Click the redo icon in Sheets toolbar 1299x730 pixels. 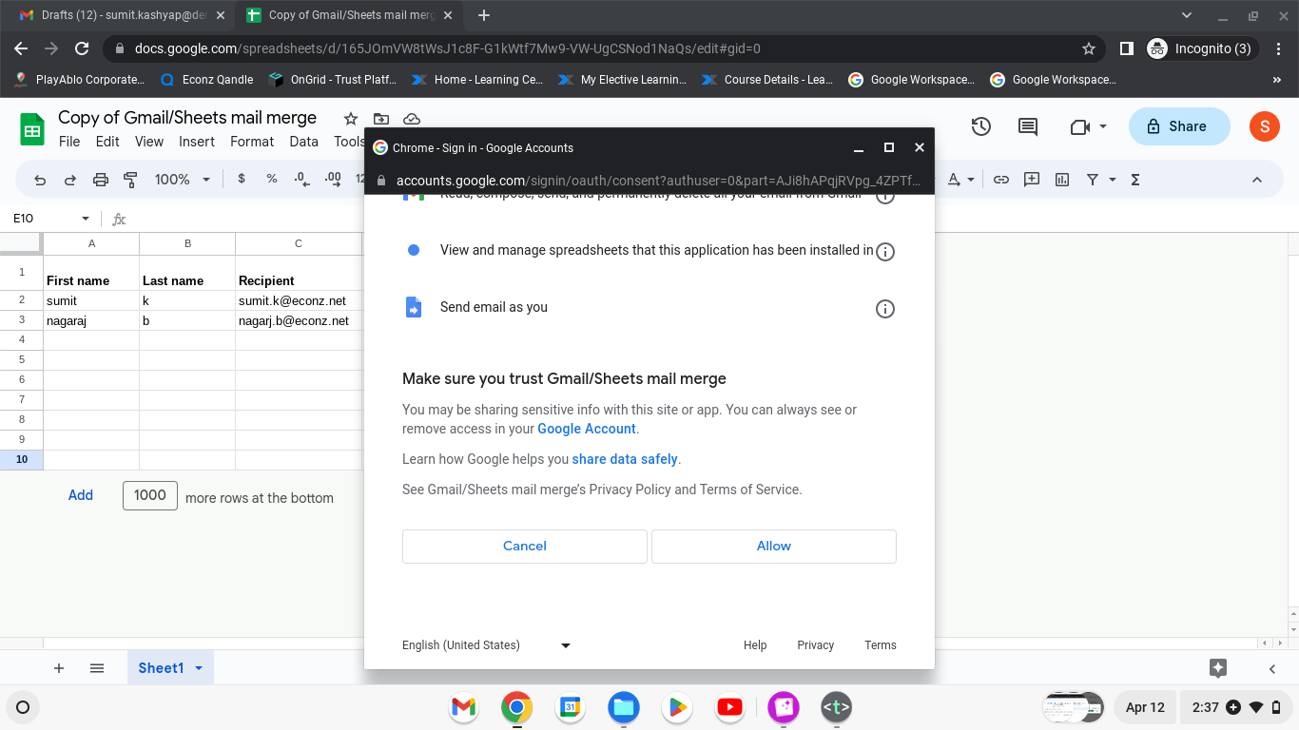click(x=70, y=180)
